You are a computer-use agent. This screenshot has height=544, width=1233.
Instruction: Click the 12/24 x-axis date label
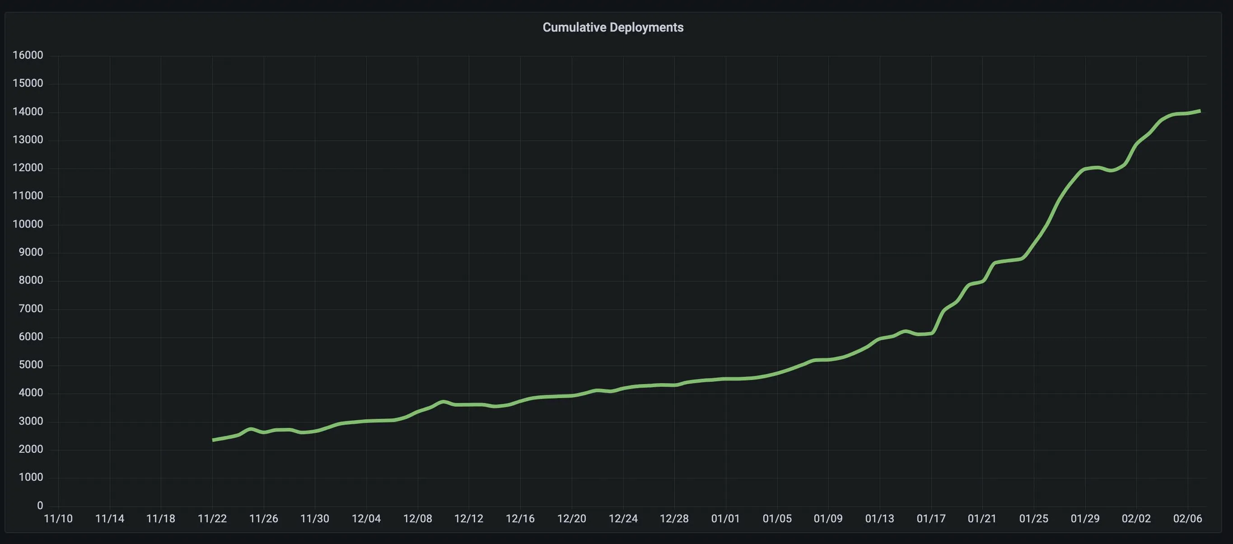[623, 519]
